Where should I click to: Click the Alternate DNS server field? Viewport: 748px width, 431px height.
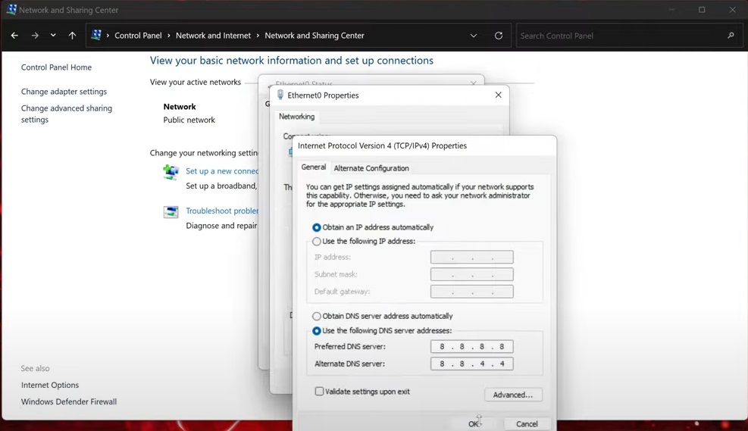tap(472, 364)
